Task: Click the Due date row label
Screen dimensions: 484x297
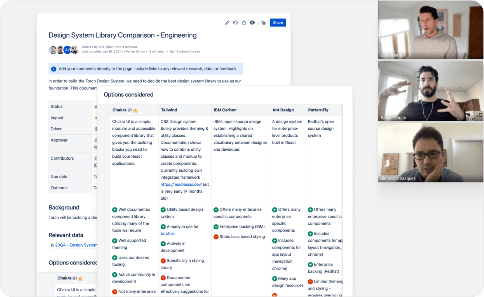Action: coord(59,176)
